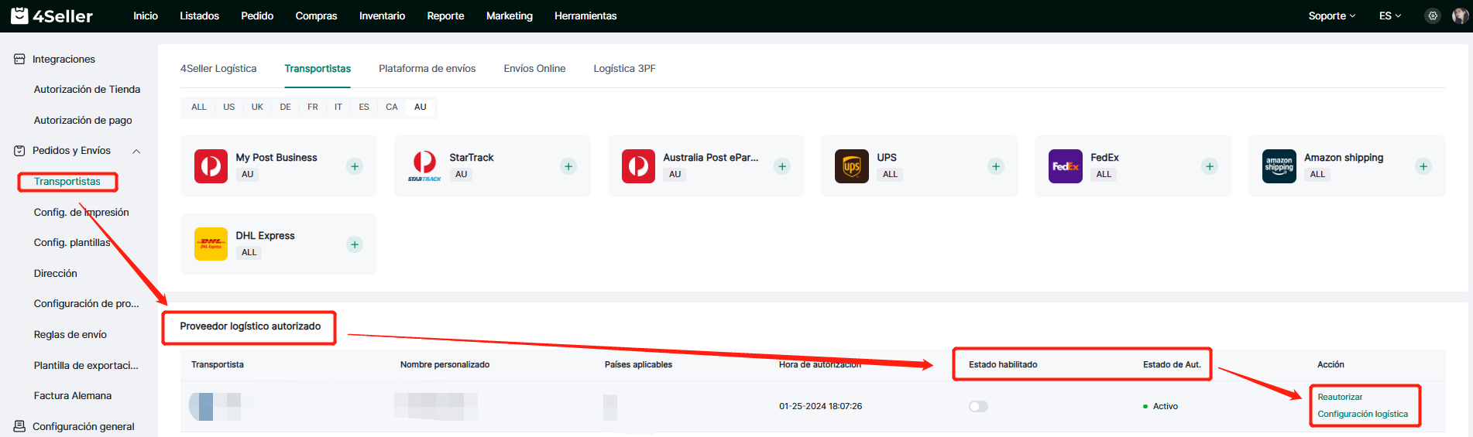Open Reglas de envío in sidebar
This screenshot has height=437, width=1473.
click(x=70, y=334)
